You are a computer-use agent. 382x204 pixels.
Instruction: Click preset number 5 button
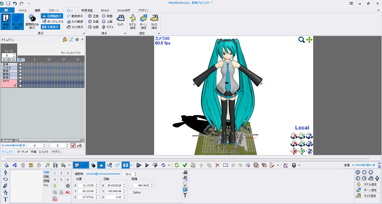[x=62, y=179]
